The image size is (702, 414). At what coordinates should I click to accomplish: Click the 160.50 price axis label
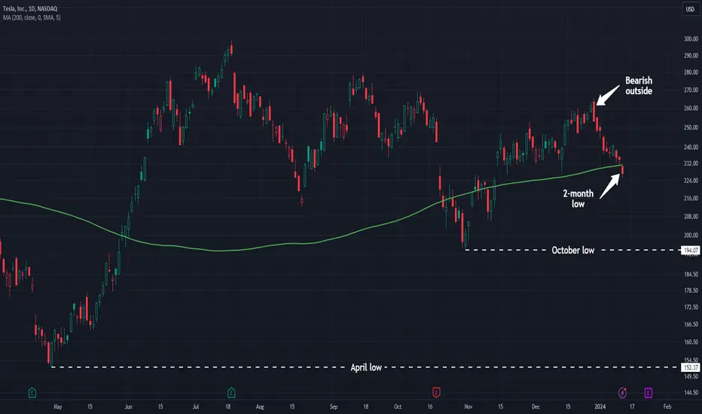coord(691,342)
